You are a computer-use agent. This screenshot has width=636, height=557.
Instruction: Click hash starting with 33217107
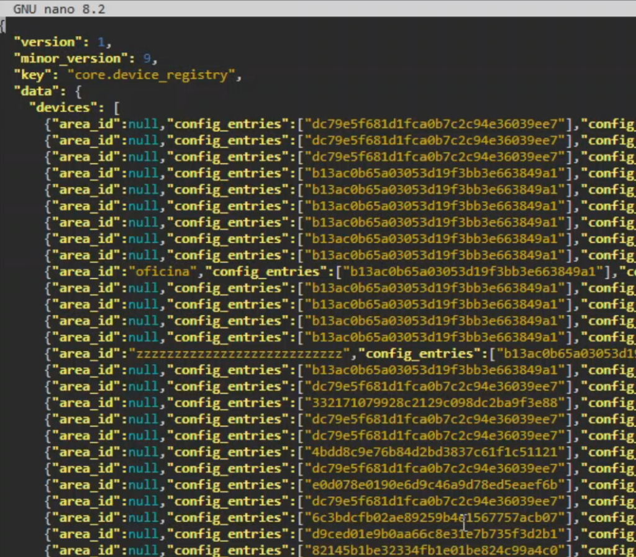(434, 403)
